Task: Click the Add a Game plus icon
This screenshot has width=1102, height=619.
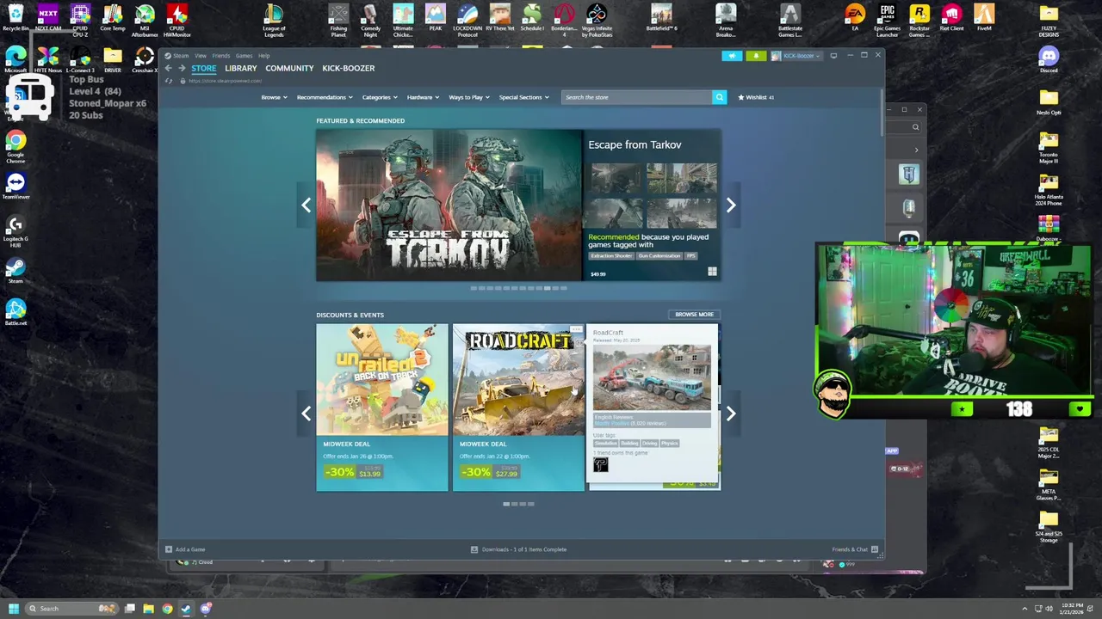Action: (x=169, y=549)
